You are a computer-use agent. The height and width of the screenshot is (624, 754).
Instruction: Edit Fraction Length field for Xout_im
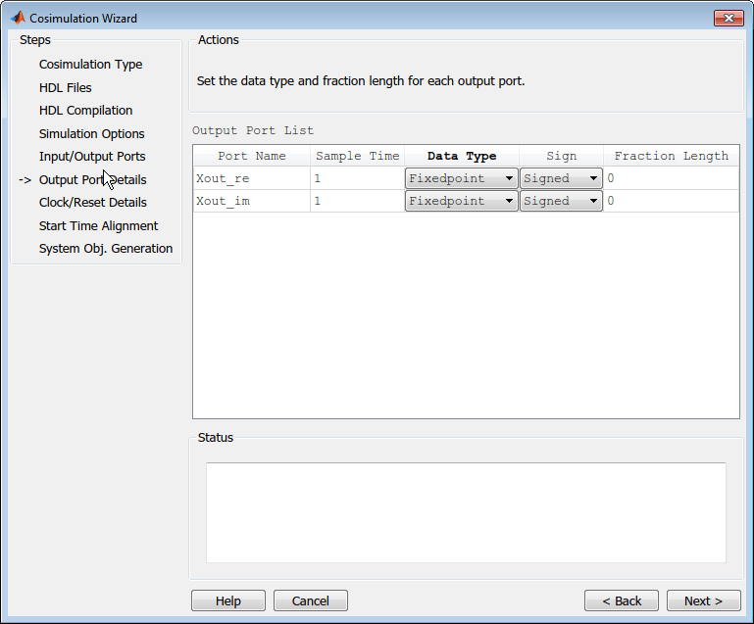(671, 201)
